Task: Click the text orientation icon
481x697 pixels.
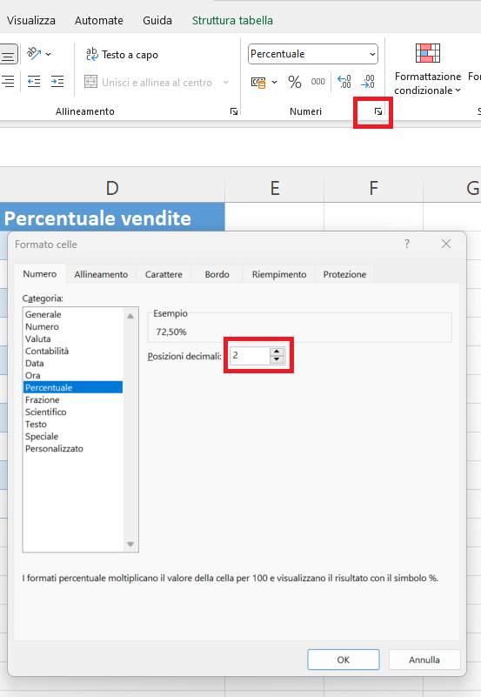Action: click(x=34, y=54)
